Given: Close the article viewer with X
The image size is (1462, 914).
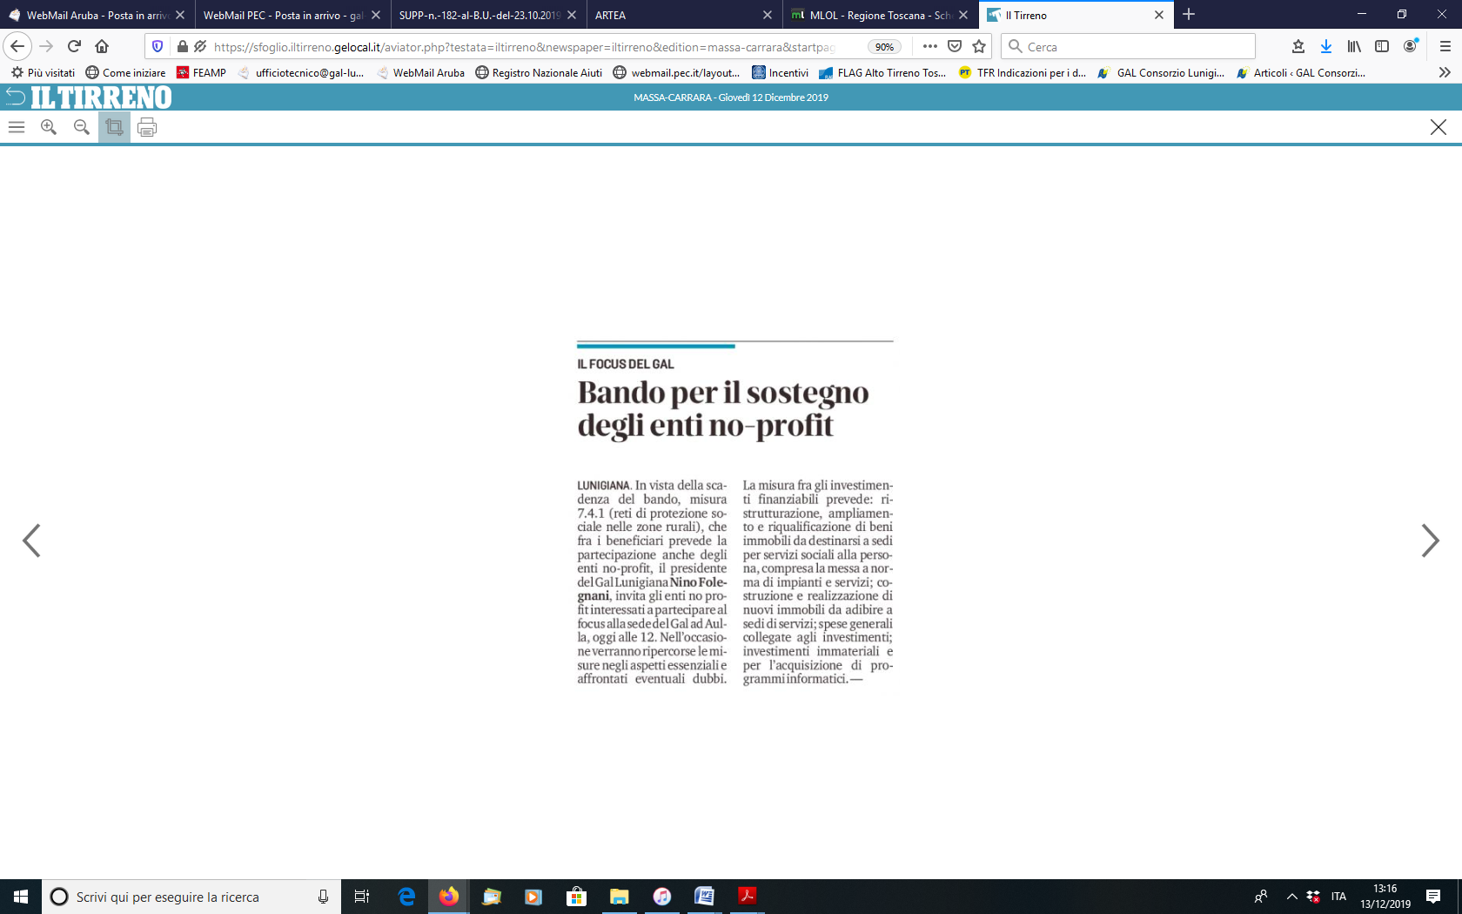Looking at the screenshot, I should (x=1439, y=127).
